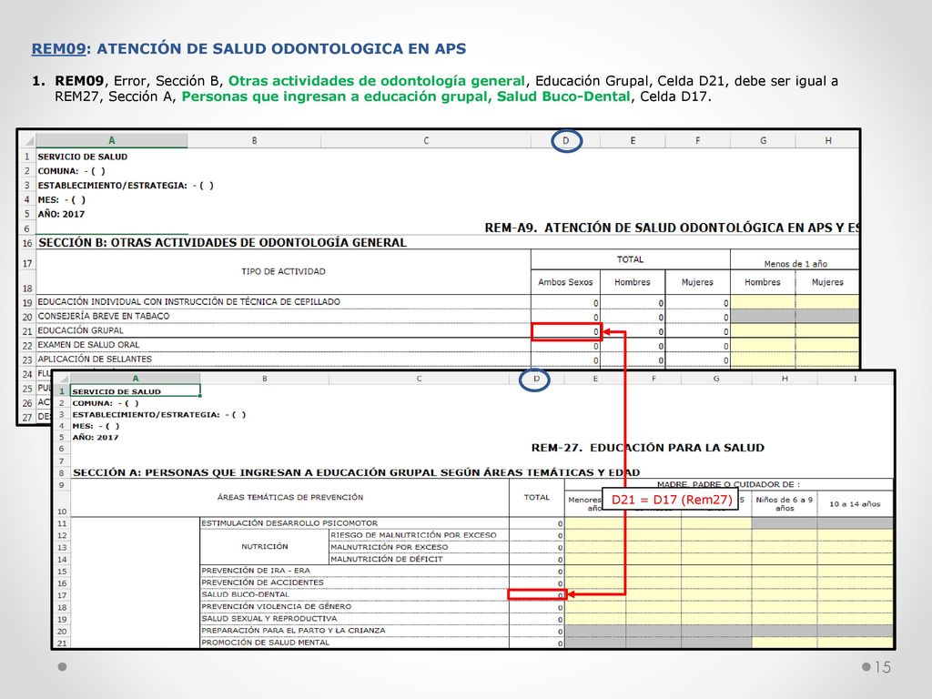The height and width of the screenshot is (699, 932).
Task: Click the select-all corner in REM-A9 sheet
Action: point(27,140)
